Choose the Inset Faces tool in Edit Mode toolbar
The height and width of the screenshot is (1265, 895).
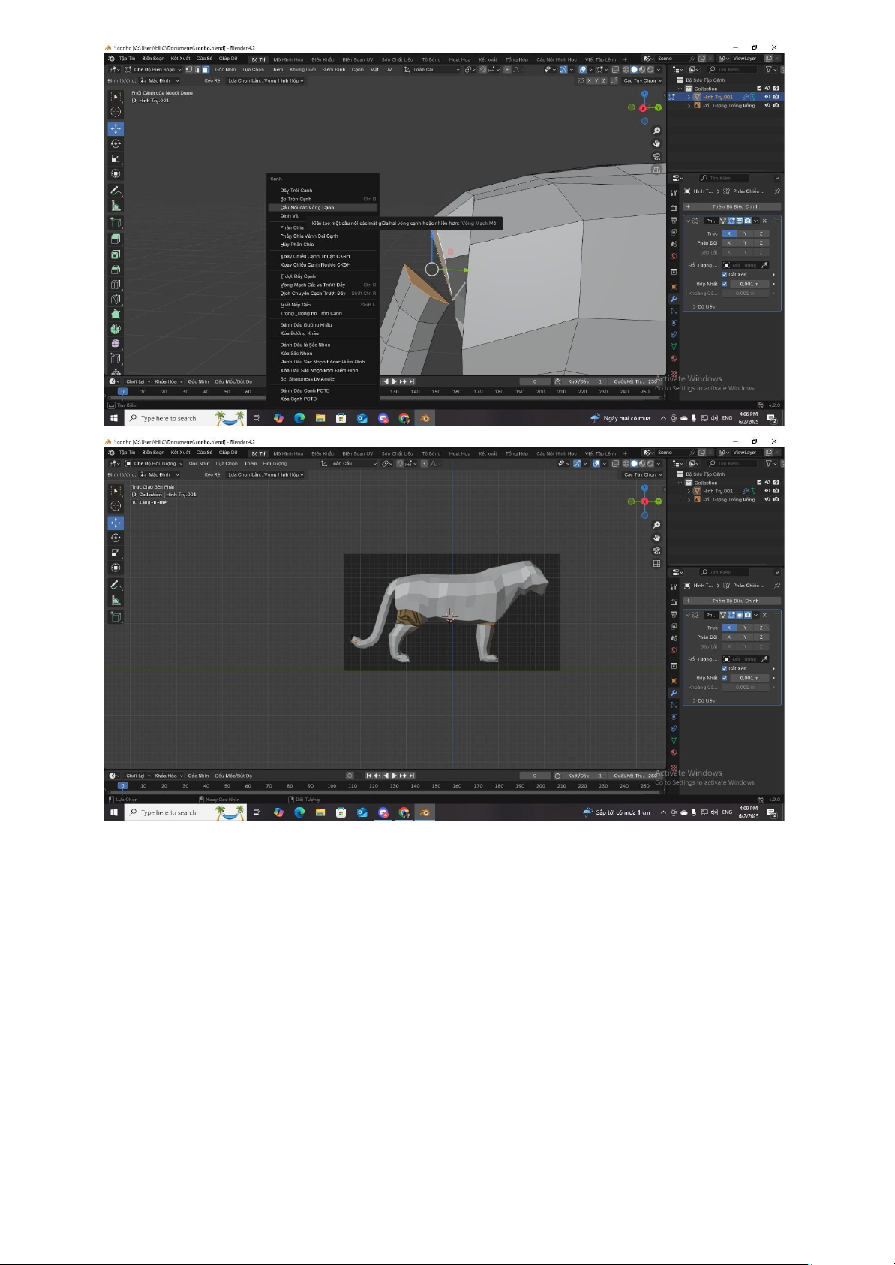pos(116,255)
